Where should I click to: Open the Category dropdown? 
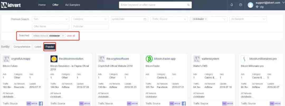coord(90,19)
